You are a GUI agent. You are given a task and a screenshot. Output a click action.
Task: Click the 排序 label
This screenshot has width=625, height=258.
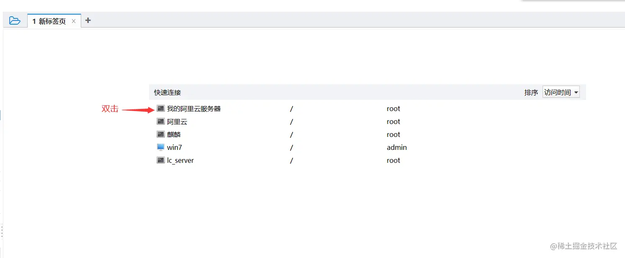tap(531, 92)
